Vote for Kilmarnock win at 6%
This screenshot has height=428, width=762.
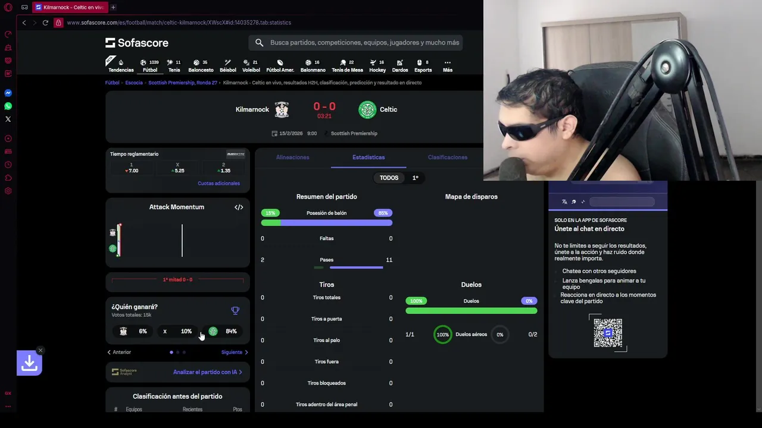coord(133,331)
